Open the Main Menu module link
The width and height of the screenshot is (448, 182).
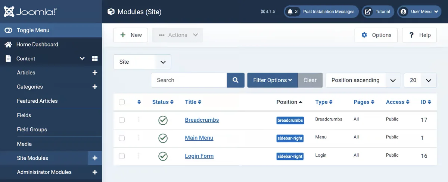[199, 138]
